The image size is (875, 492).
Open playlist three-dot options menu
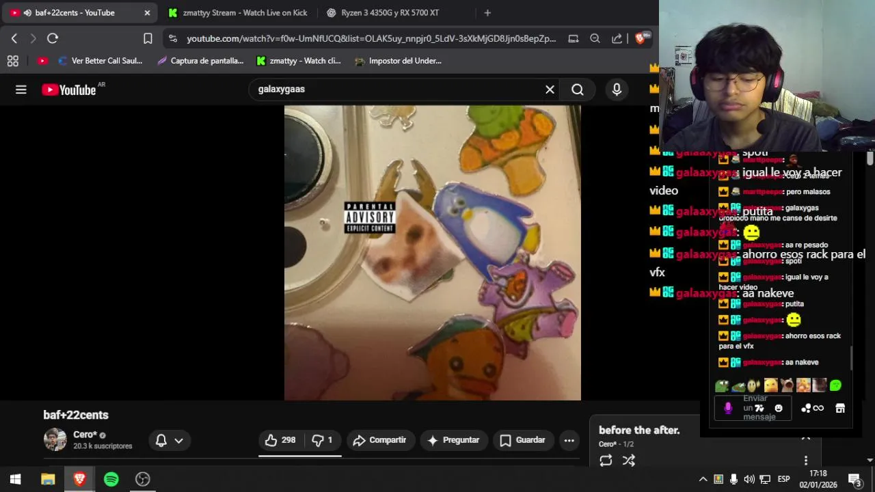806,461
